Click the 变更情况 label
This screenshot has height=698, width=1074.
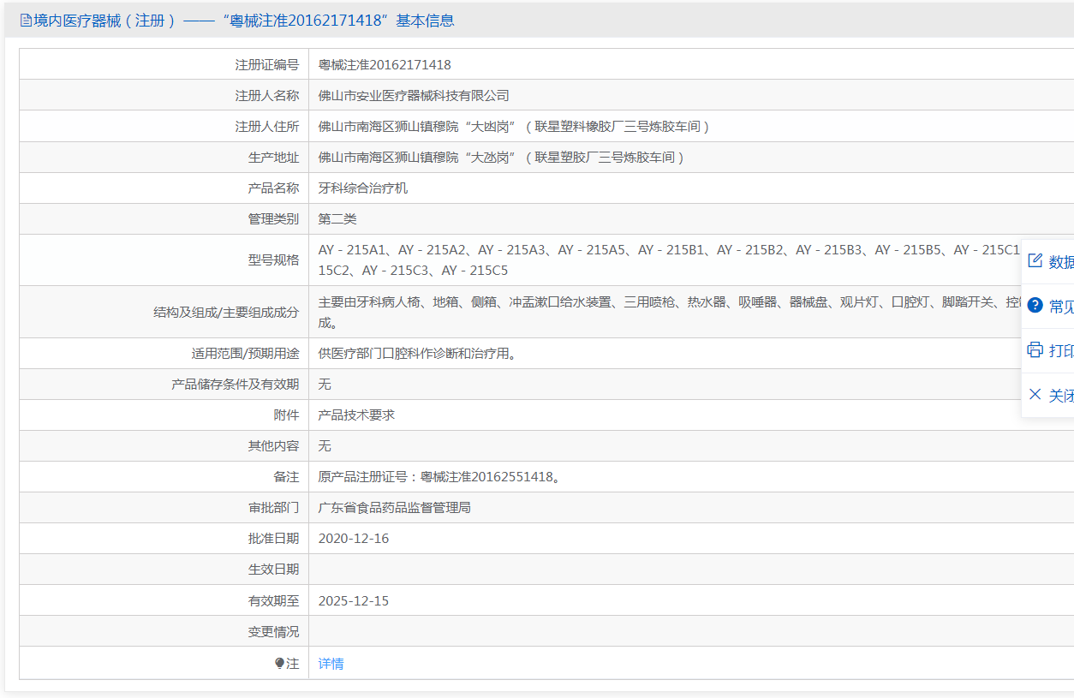[x=274, y=631]
